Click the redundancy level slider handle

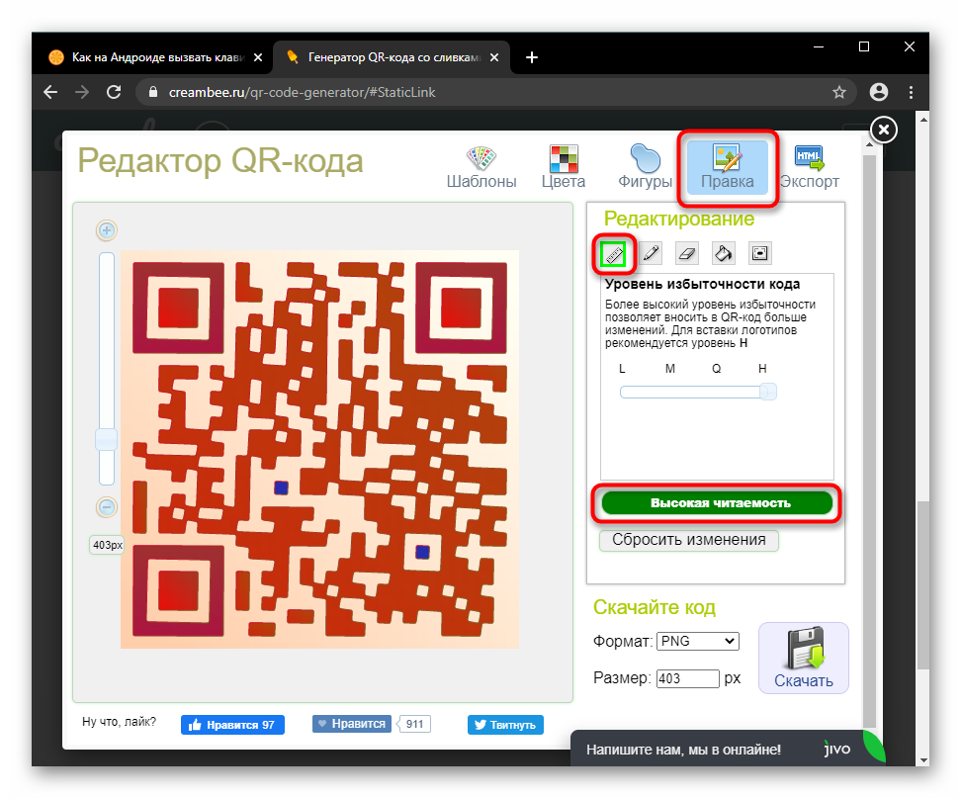[x=767, y=393]
